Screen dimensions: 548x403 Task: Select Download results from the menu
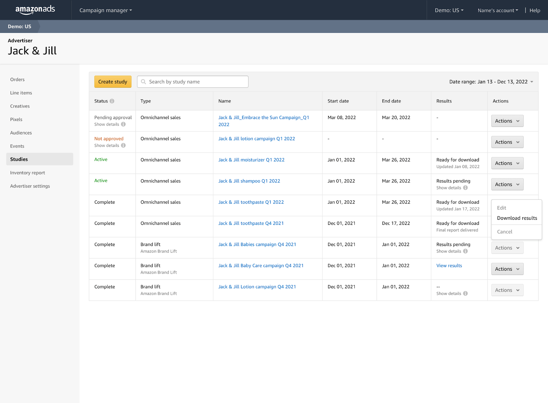click(517, 218)
